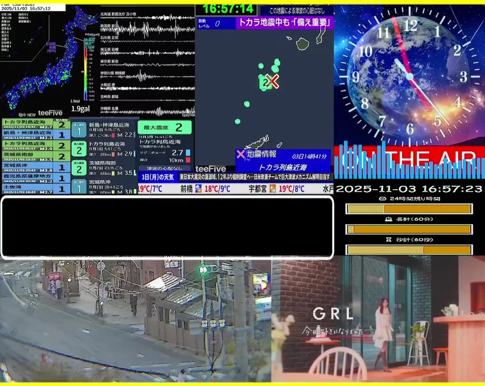
Task: Click the street camera live feed
Action: click(135, 321)
